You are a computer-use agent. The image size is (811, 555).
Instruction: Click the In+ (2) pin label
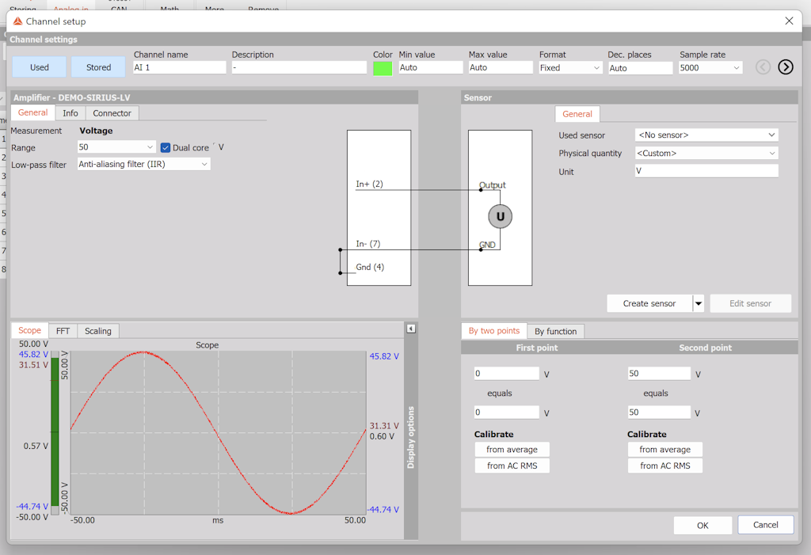(x=369, y=184)
